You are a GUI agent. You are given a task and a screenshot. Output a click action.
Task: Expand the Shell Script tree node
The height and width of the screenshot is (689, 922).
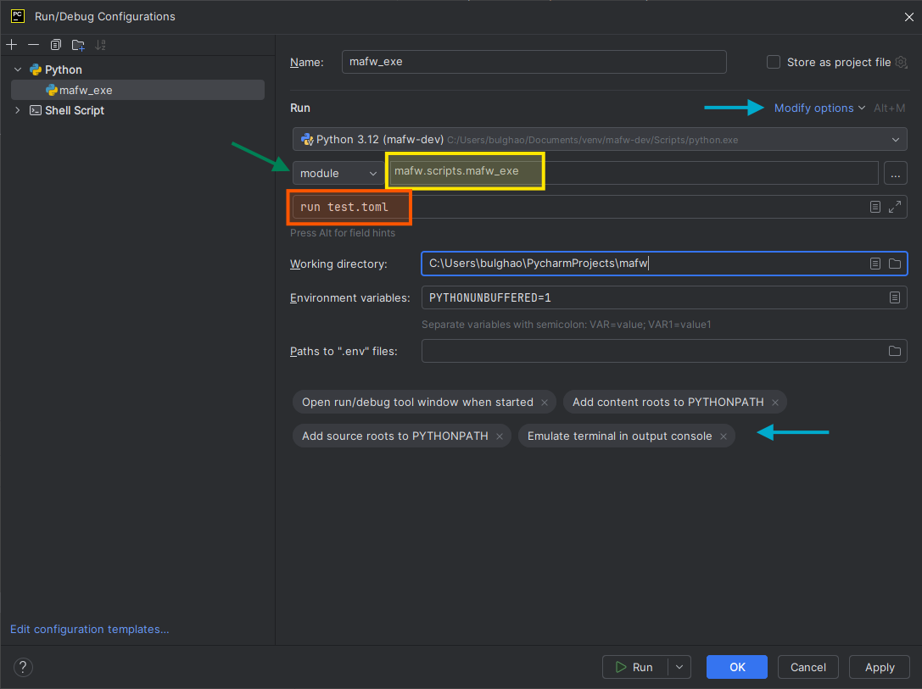tap(18, 110)
